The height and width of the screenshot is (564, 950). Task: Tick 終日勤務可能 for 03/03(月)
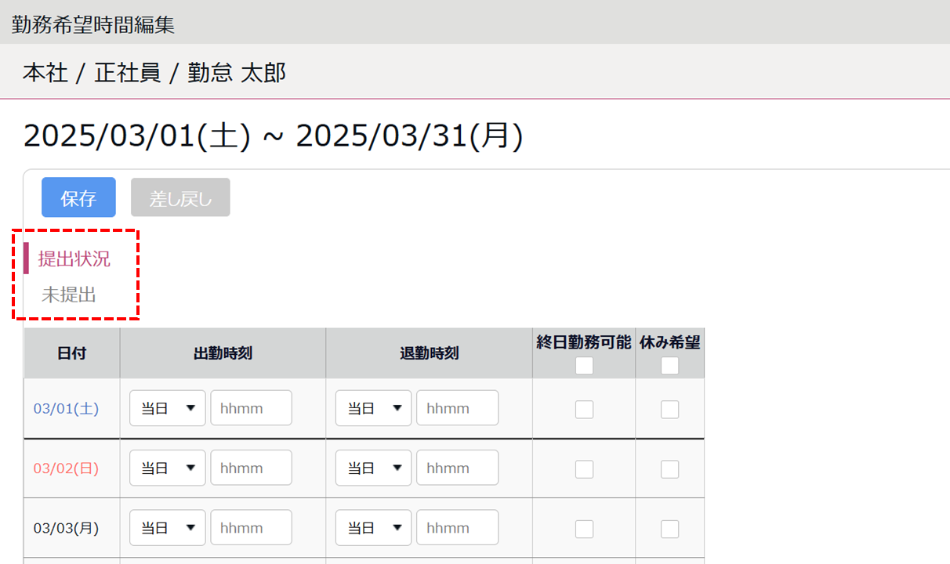tap(584, 529)
